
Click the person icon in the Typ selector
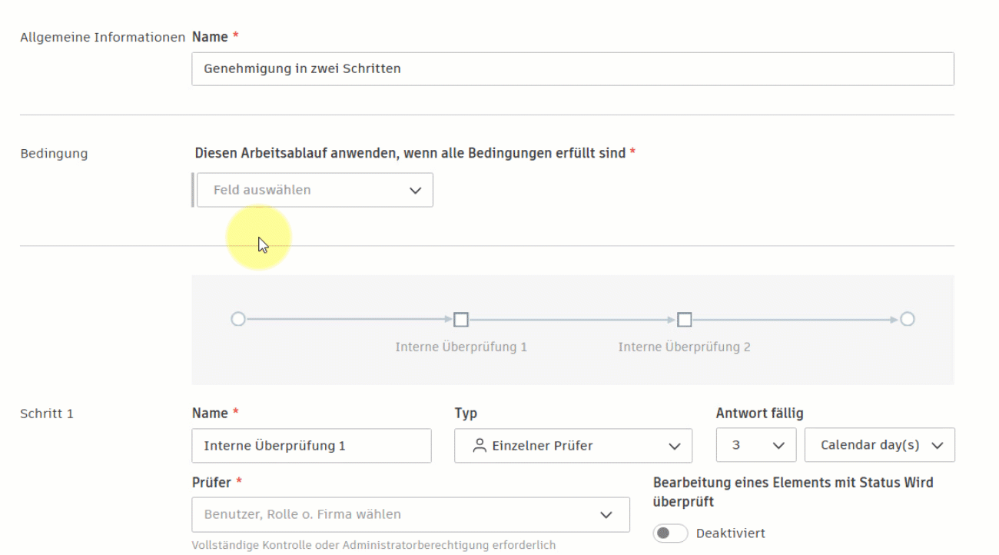479,445
